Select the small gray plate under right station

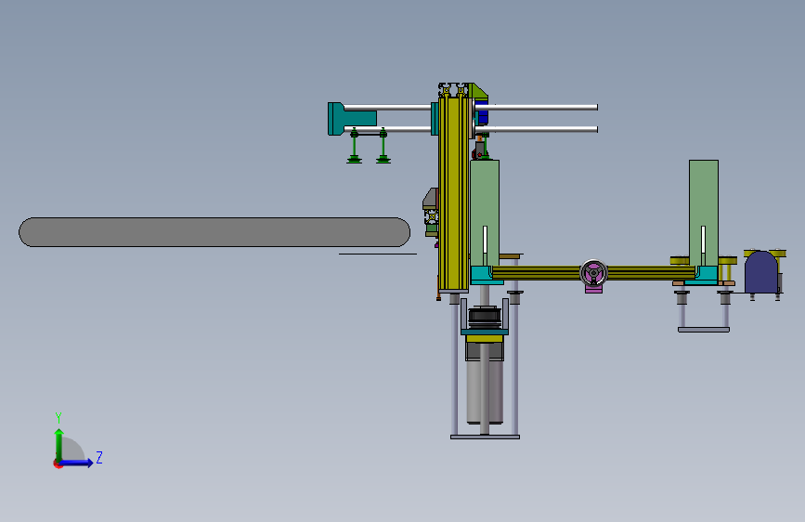(x=704, y=330)
